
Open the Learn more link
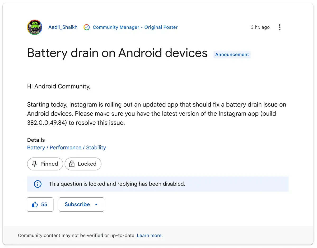click(x=149, y=235)
